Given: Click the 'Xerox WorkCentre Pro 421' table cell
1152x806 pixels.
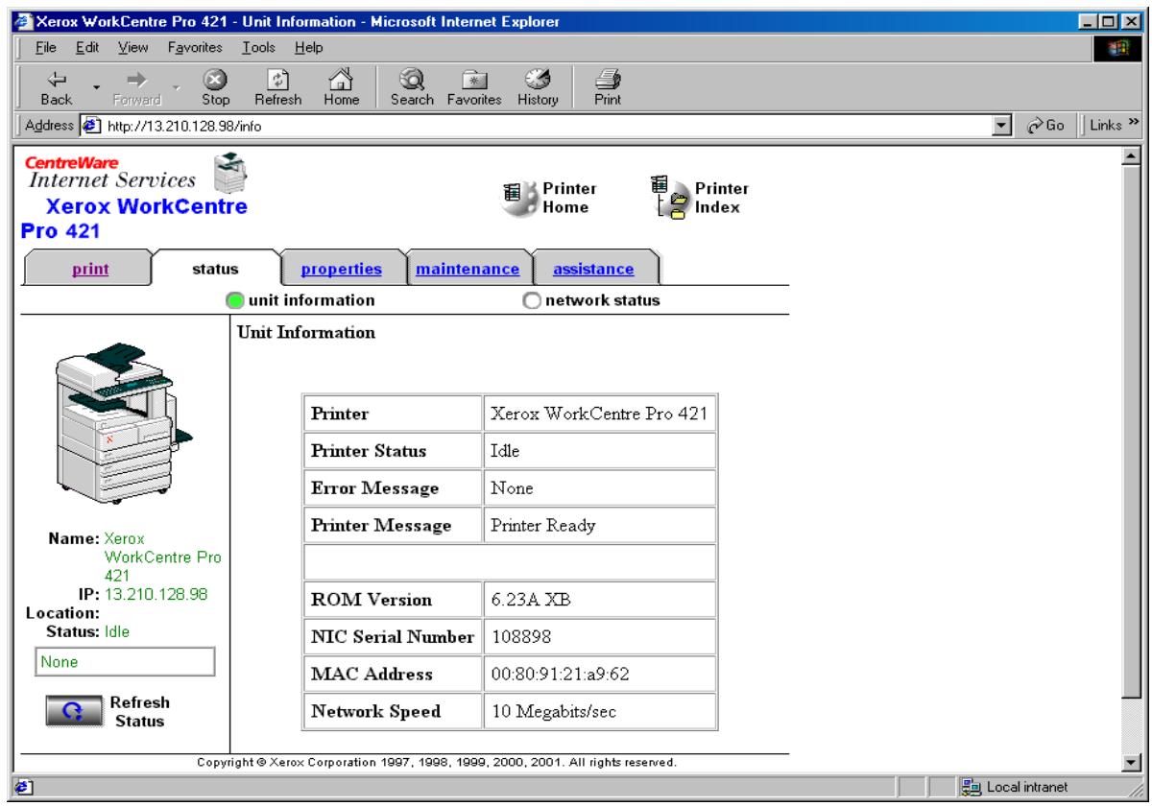Looking at the screenshot, I should pos(599,414).
